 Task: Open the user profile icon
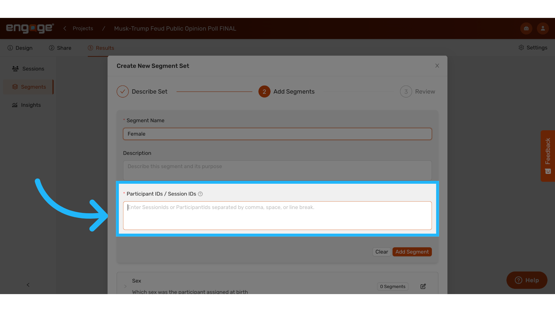point(543,28)
